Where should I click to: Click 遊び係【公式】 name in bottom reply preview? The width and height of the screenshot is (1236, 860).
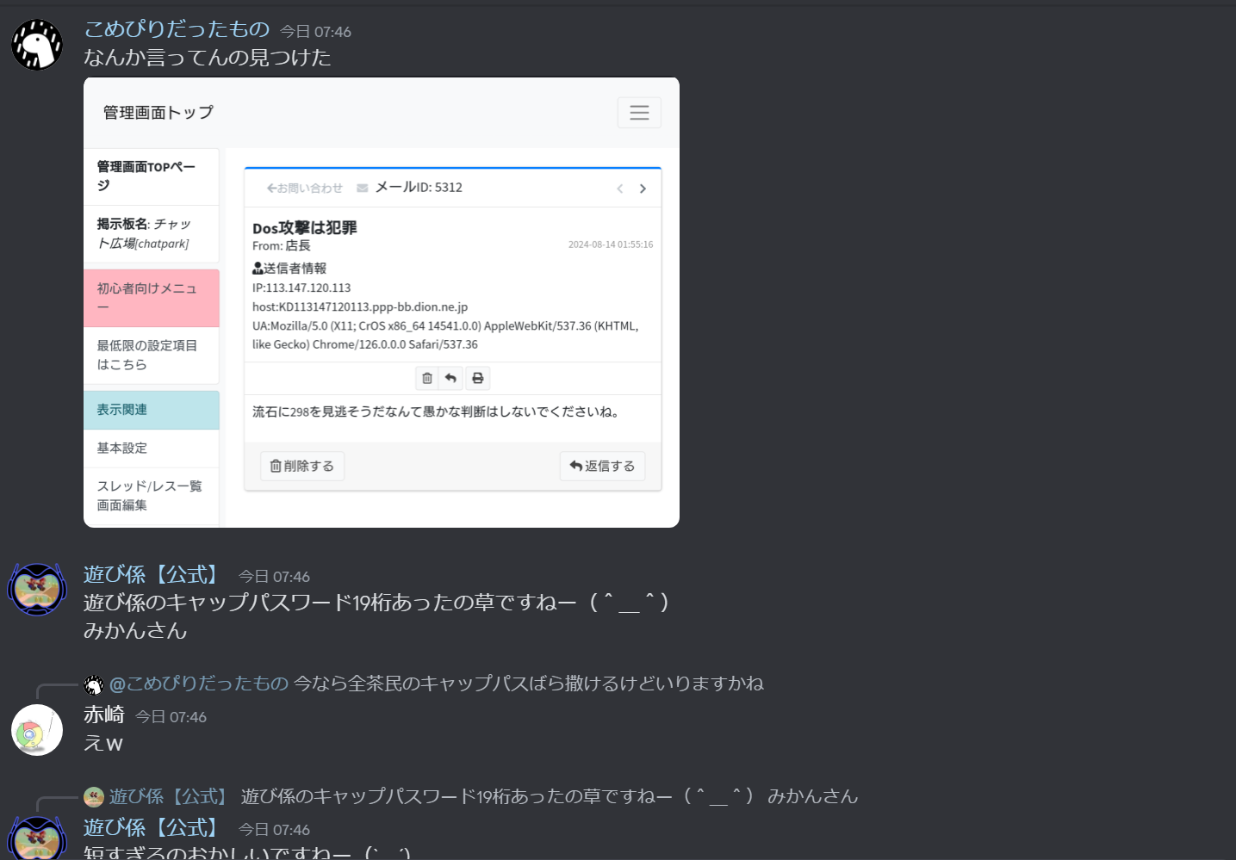pyautogui.click(x=169, y=796)
